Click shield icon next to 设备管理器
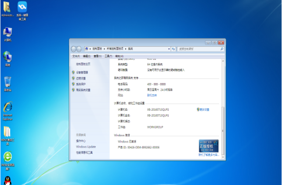This screenshot has height=185, width=282. 73,72
